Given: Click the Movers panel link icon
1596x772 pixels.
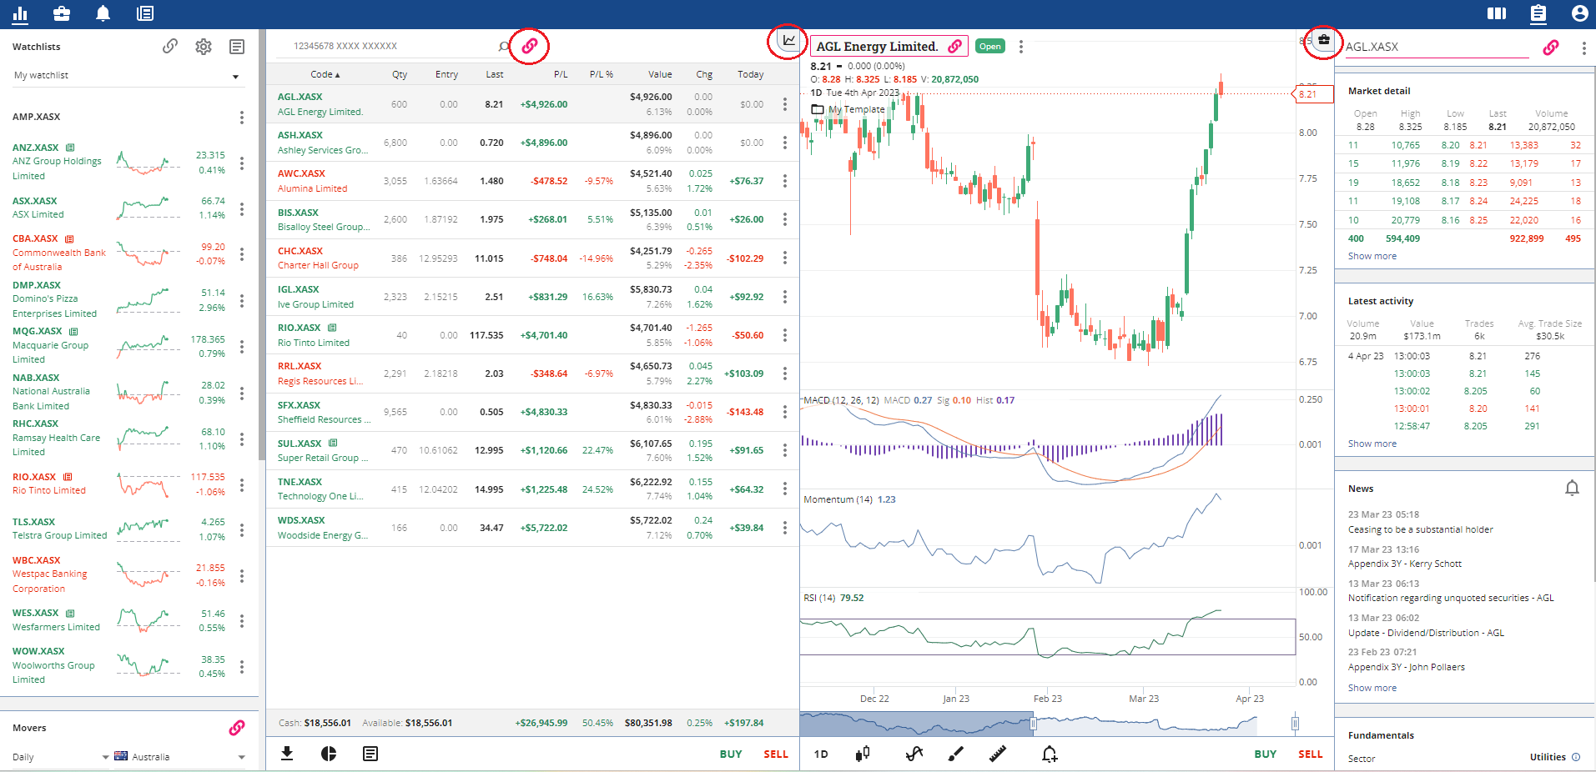Looking at the screenshot, I should [237, 728].
